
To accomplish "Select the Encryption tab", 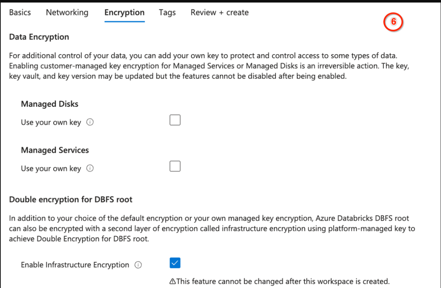I will tap(124, 13).
